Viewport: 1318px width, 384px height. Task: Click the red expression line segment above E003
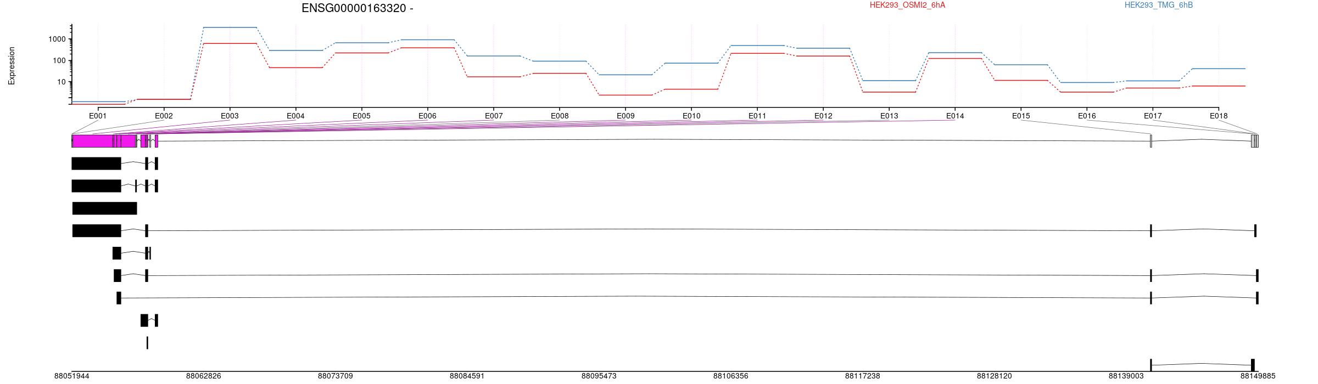[230, 43]
